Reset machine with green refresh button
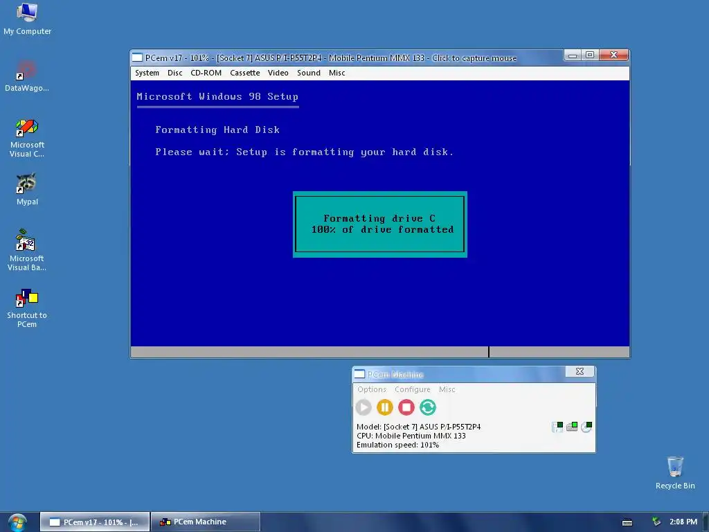Screen dimensions: 709x532 point(428,407)
